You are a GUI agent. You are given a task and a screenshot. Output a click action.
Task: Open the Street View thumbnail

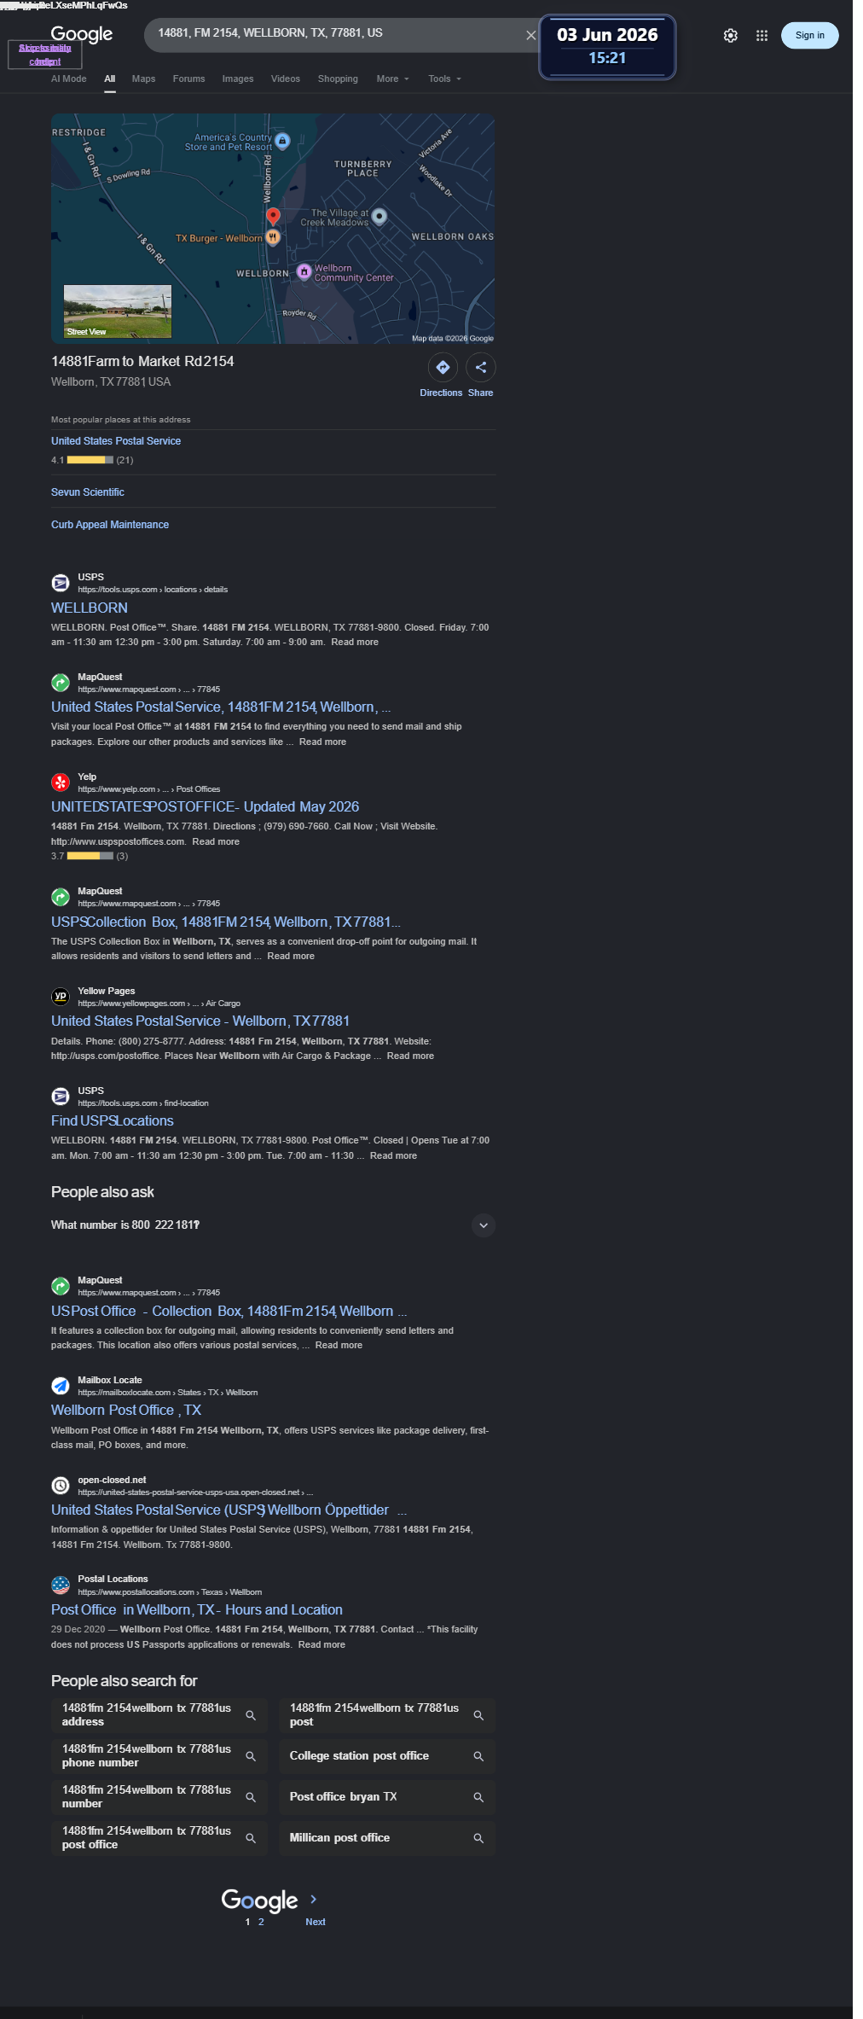(x=118, y=311)
